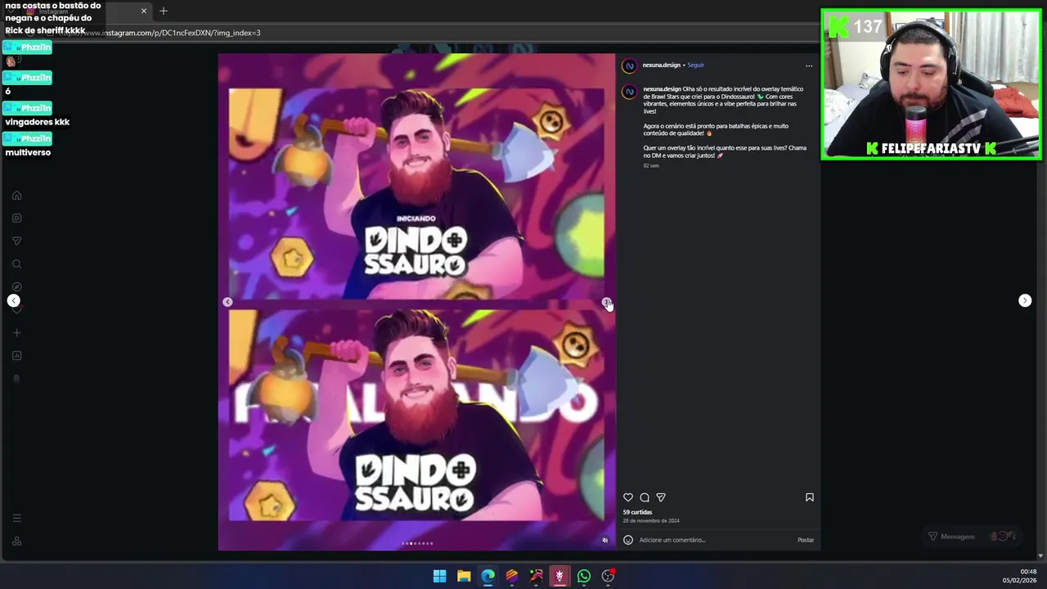Open the More hamburger menu in sidebar
The height and width of the screenshot is (589, 1047).
(x=16, y=519)
